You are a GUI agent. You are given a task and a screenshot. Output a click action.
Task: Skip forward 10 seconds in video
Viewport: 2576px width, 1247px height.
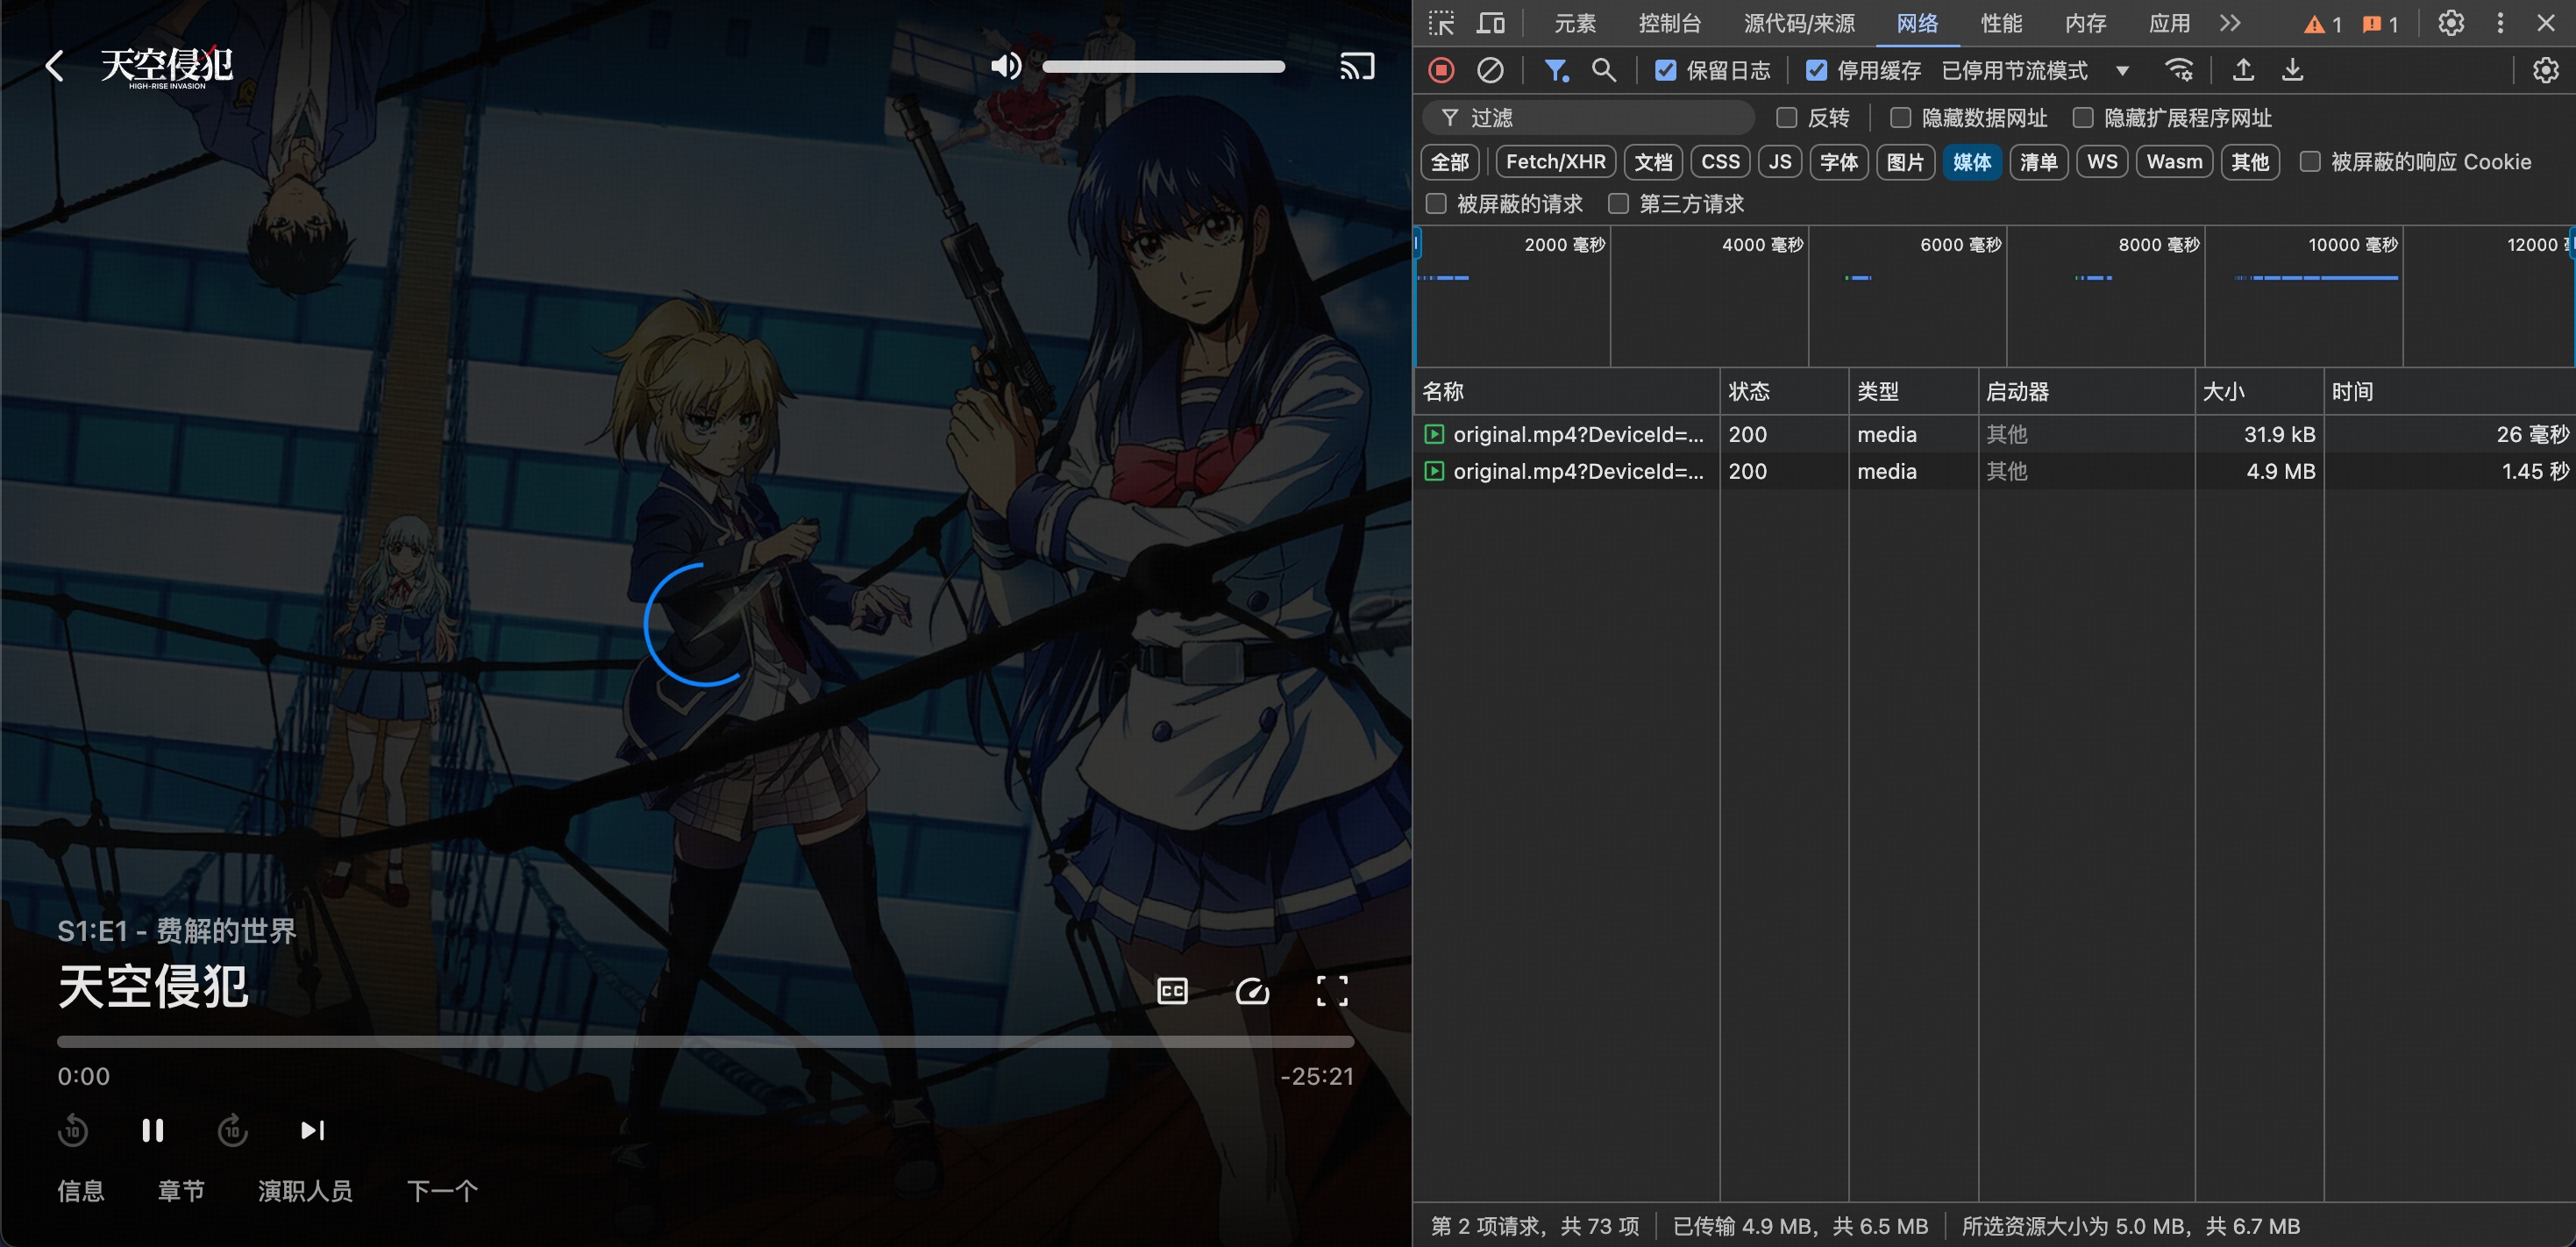233,1130
